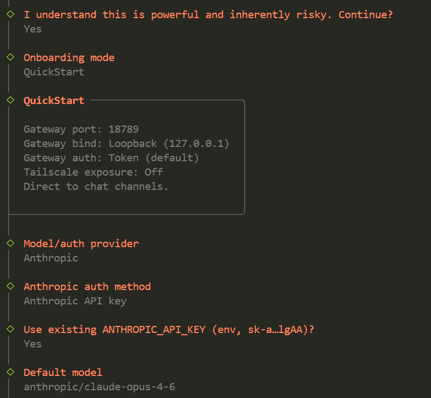Screen dimensions: 431x398
Task: Select the Onboarding mode prompt label
Action: [69, 58]
